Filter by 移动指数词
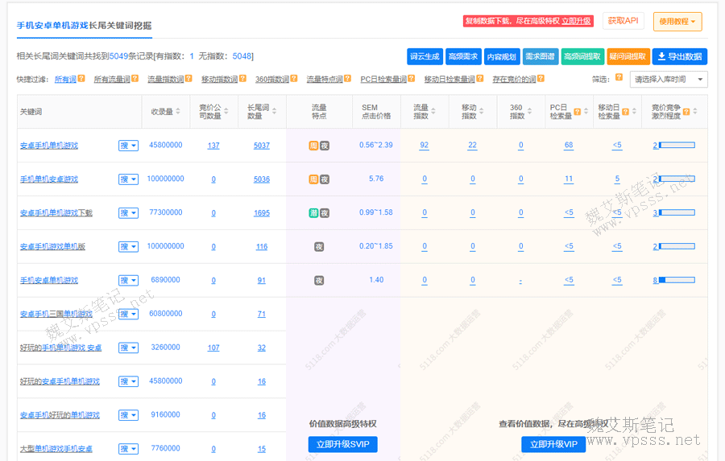This screenshot has height=461, width=725. pos(220,80)
